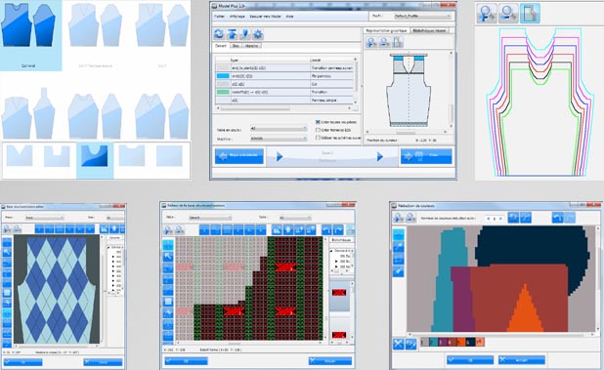The height and width of the screenshot is (370, 604).
Task: Click the undo arrow in the color reduction window
Action: click(558, 218)
